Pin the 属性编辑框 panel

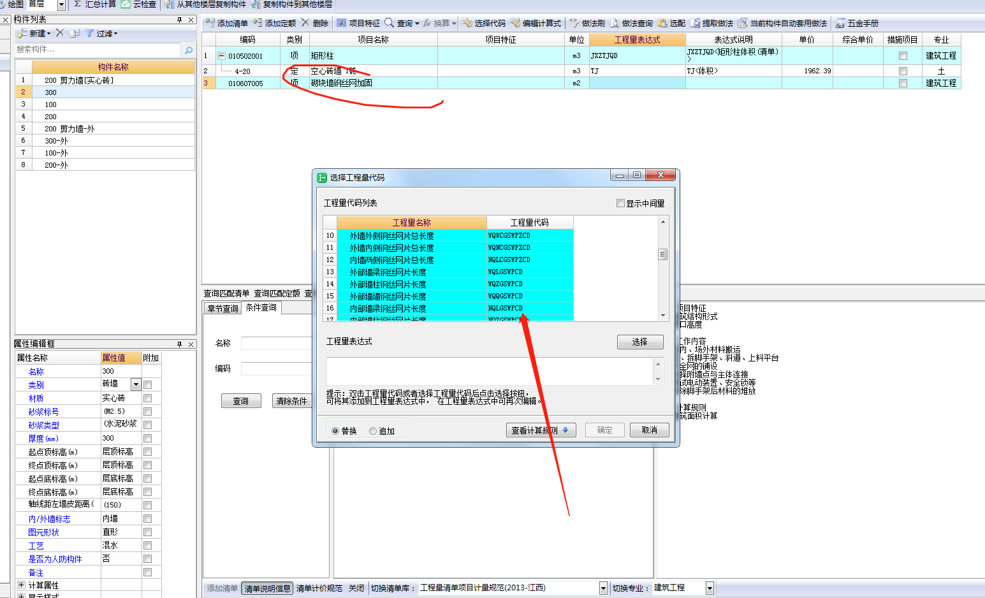tap(180, 344)
